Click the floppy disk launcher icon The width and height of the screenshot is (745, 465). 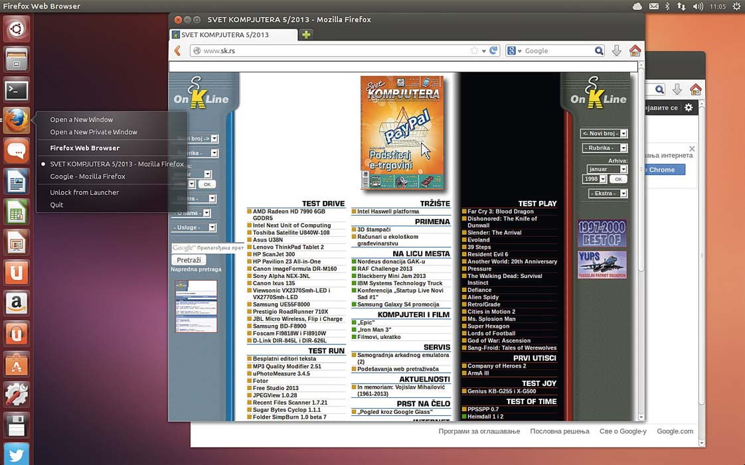17,425
